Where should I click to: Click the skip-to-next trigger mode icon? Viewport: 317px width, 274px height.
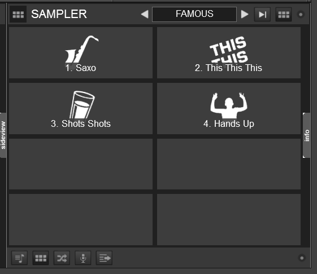coord(262,14)
